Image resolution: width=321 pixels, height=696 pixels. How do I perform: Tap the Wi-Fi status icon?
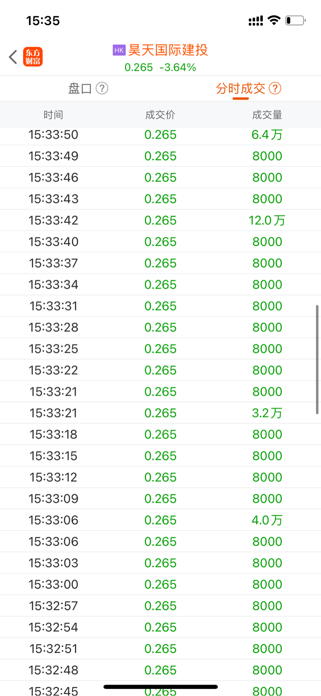274,20
